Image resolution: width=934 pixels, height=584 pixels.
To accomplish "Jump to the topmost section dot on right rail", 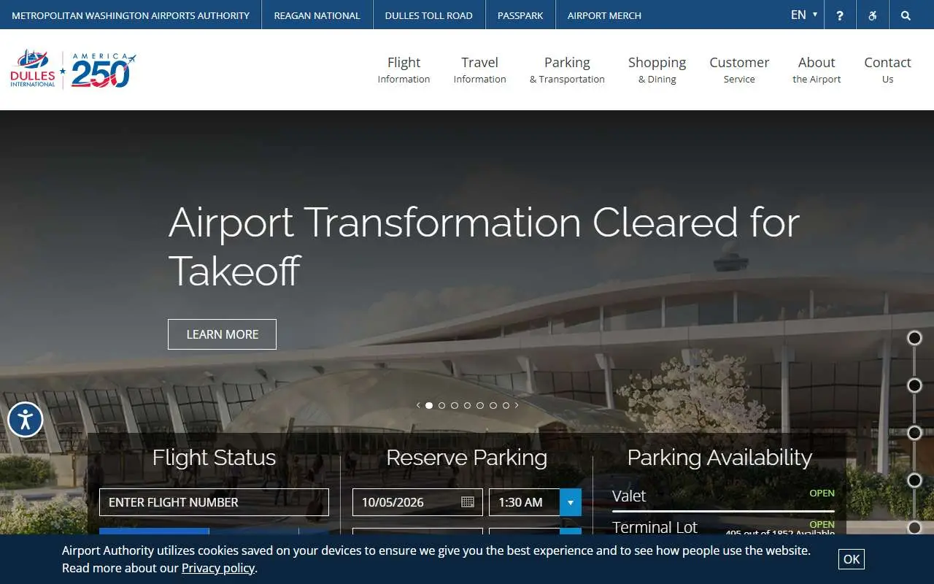I will (x=914, y=338).
